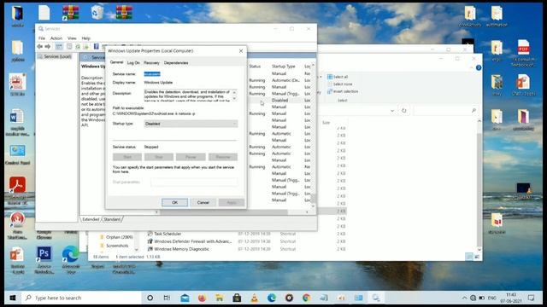Open Startup type dropdown showing Disabled
547x307 pixels.
[x=191, y=124]
